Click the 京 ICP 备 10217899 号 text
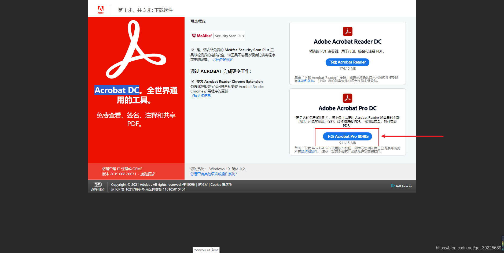The image size is (504, 253). coord(128,189)
